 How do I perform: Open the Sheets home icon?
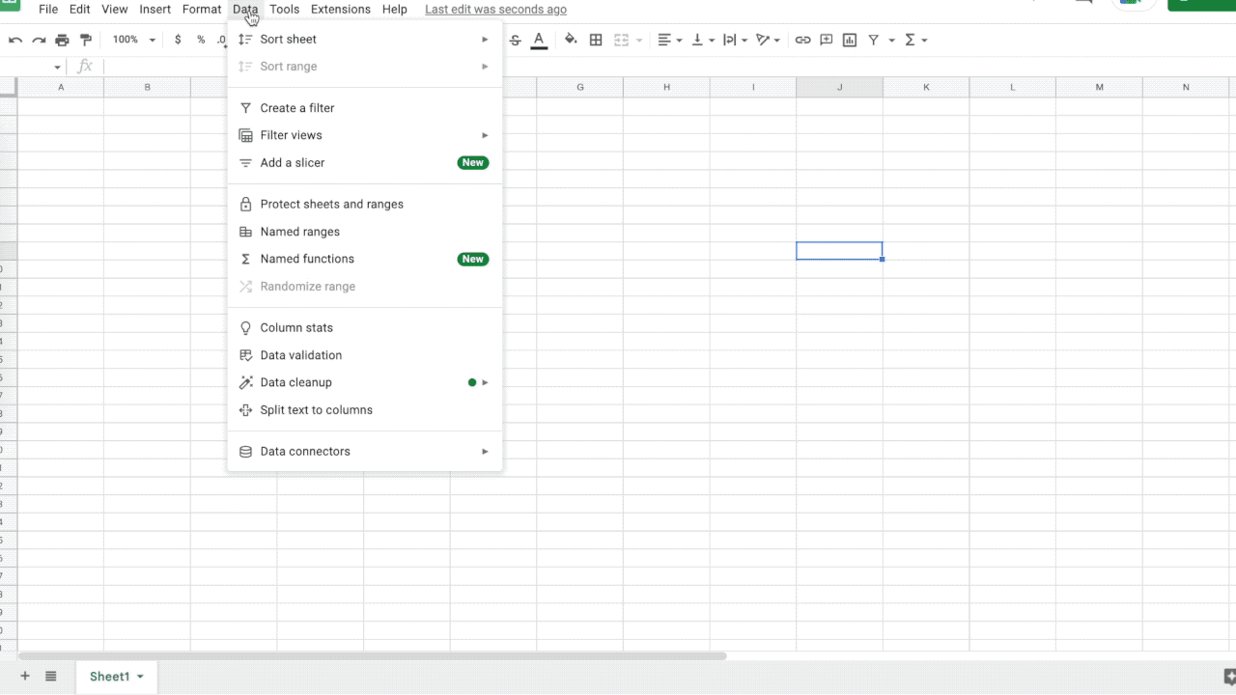(10, 5)
